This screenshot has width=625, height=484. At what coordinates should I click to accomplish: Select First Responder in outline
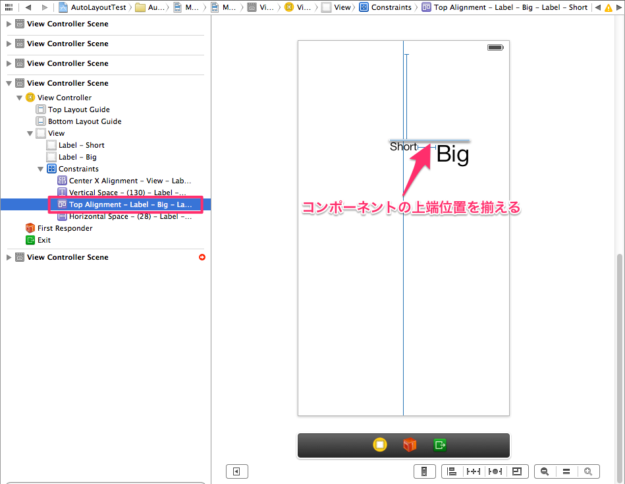[x=65, y=228]
